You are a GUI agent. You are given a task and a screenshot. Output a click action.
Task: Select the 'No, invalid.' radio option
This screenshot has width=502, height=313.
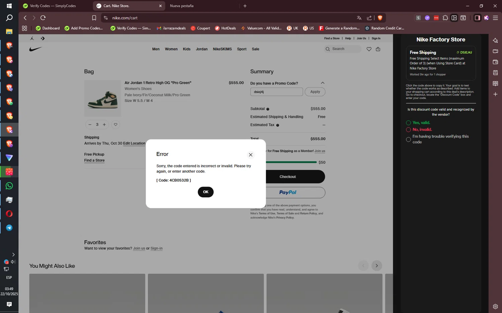(x=408, y=130)
